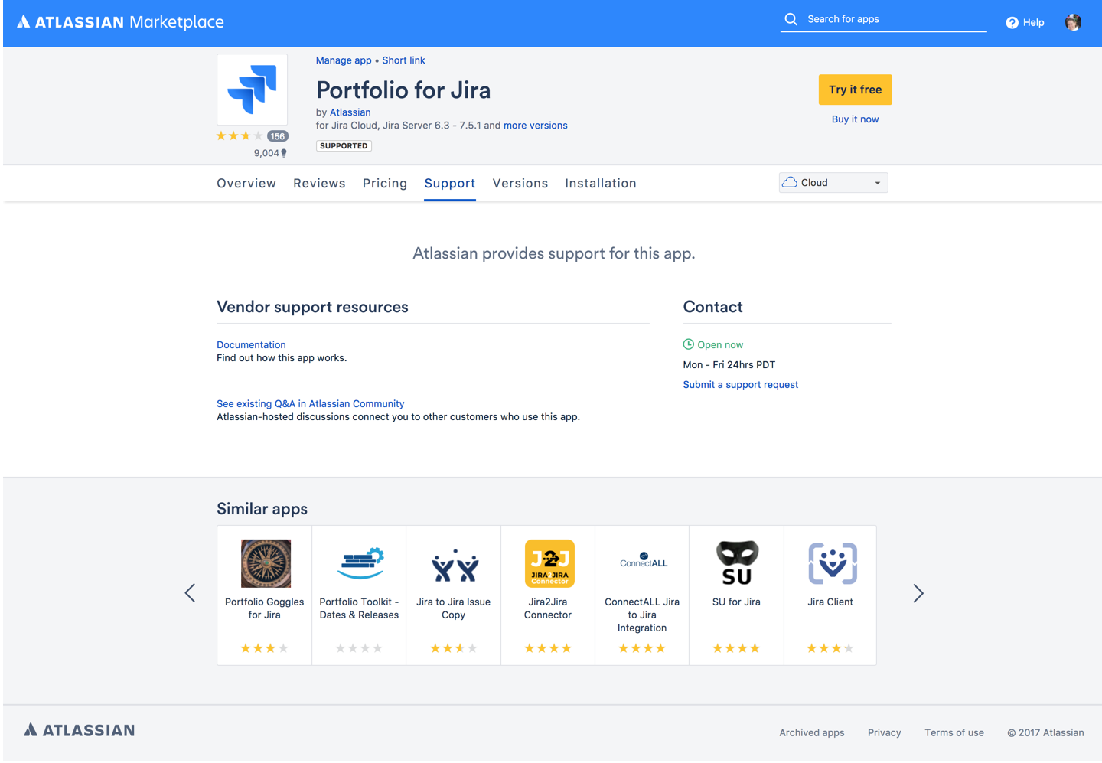Click the Buy it now link
Screen dimensions: 1102x763
pyautogui.click(x=856, y=119)
